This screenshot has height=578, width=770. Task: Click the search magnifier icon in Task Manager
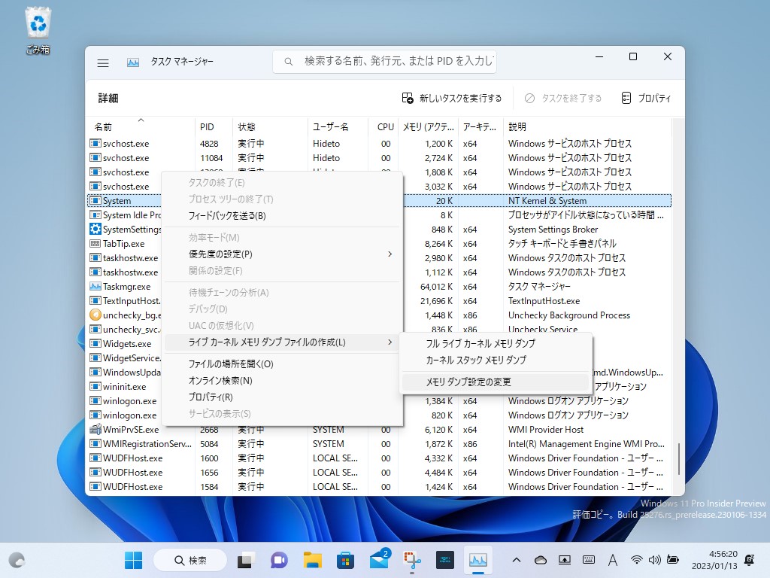click(289, 62)
